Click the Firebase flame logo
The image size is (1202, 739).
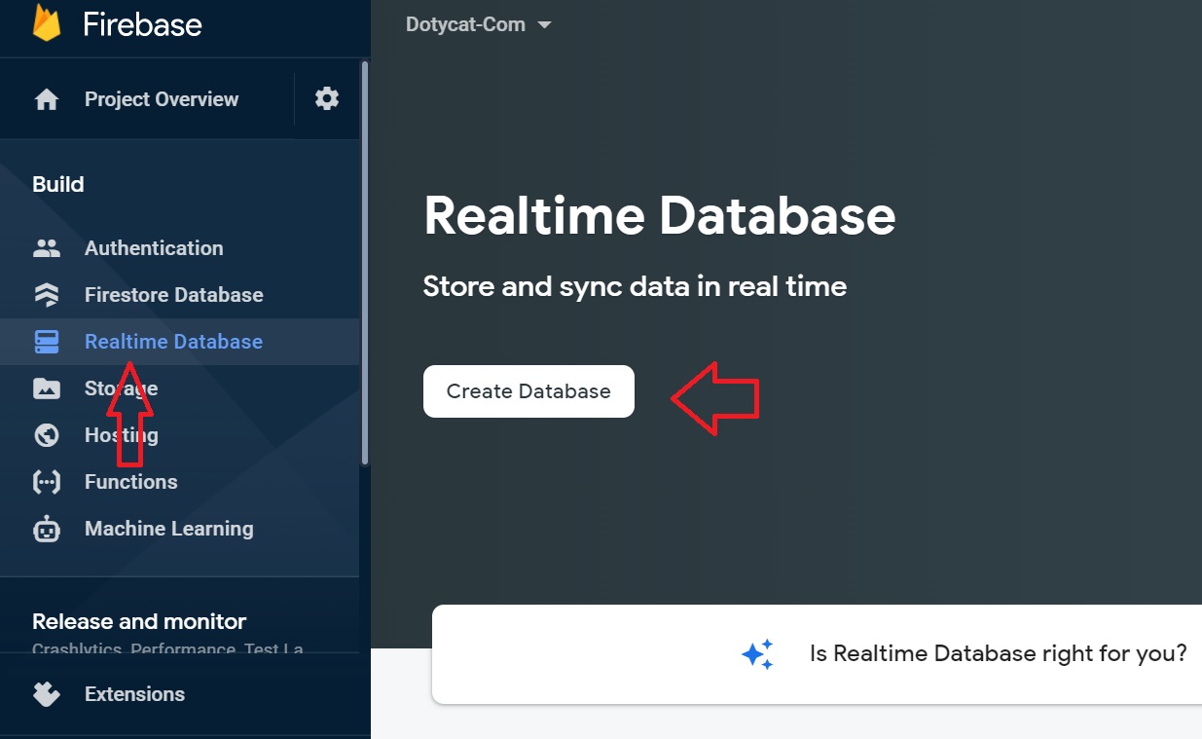coord(47,22)
